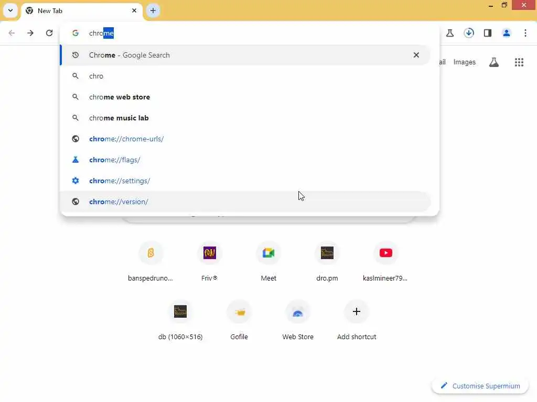This screenshot has width=537, height=402.
Task: Open the profile avatar menu
Action: click(507, 33)
